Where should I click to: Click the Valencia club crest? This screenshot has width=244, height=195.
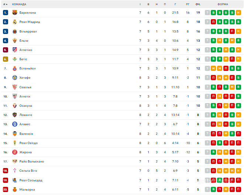click(x=15, y=134)
